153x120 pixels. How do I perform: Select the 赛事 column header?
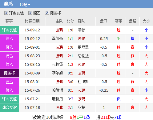pos(9,21)
